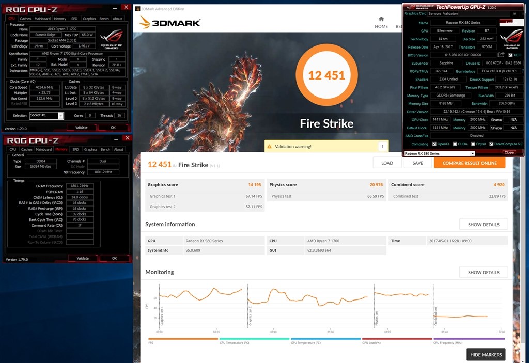This screenshot has height=363, width=529.
Task: Click the Republic of Gamers logo in GPU-Z
Action: pos(512,38)
